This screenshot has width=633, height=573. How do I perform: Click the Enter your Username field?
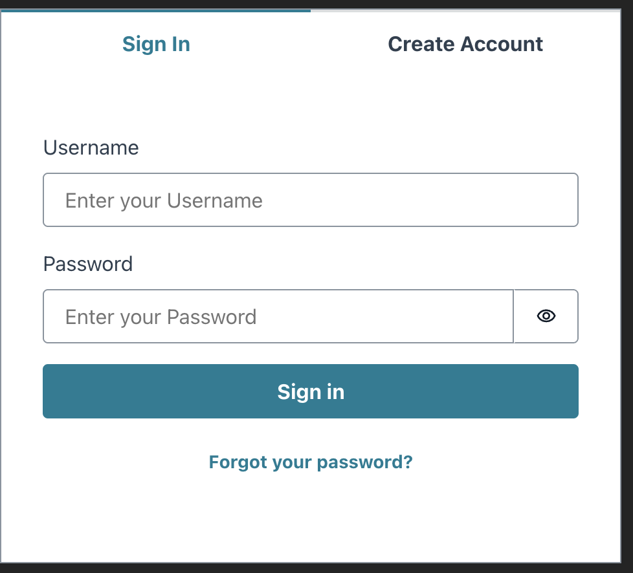pos(311,200)
